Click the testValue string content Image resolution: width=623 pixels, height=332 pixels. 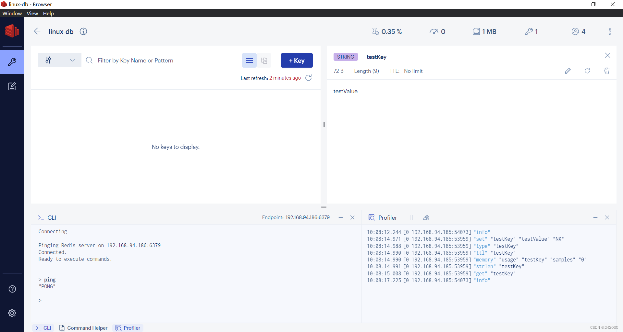pos(345,91)
